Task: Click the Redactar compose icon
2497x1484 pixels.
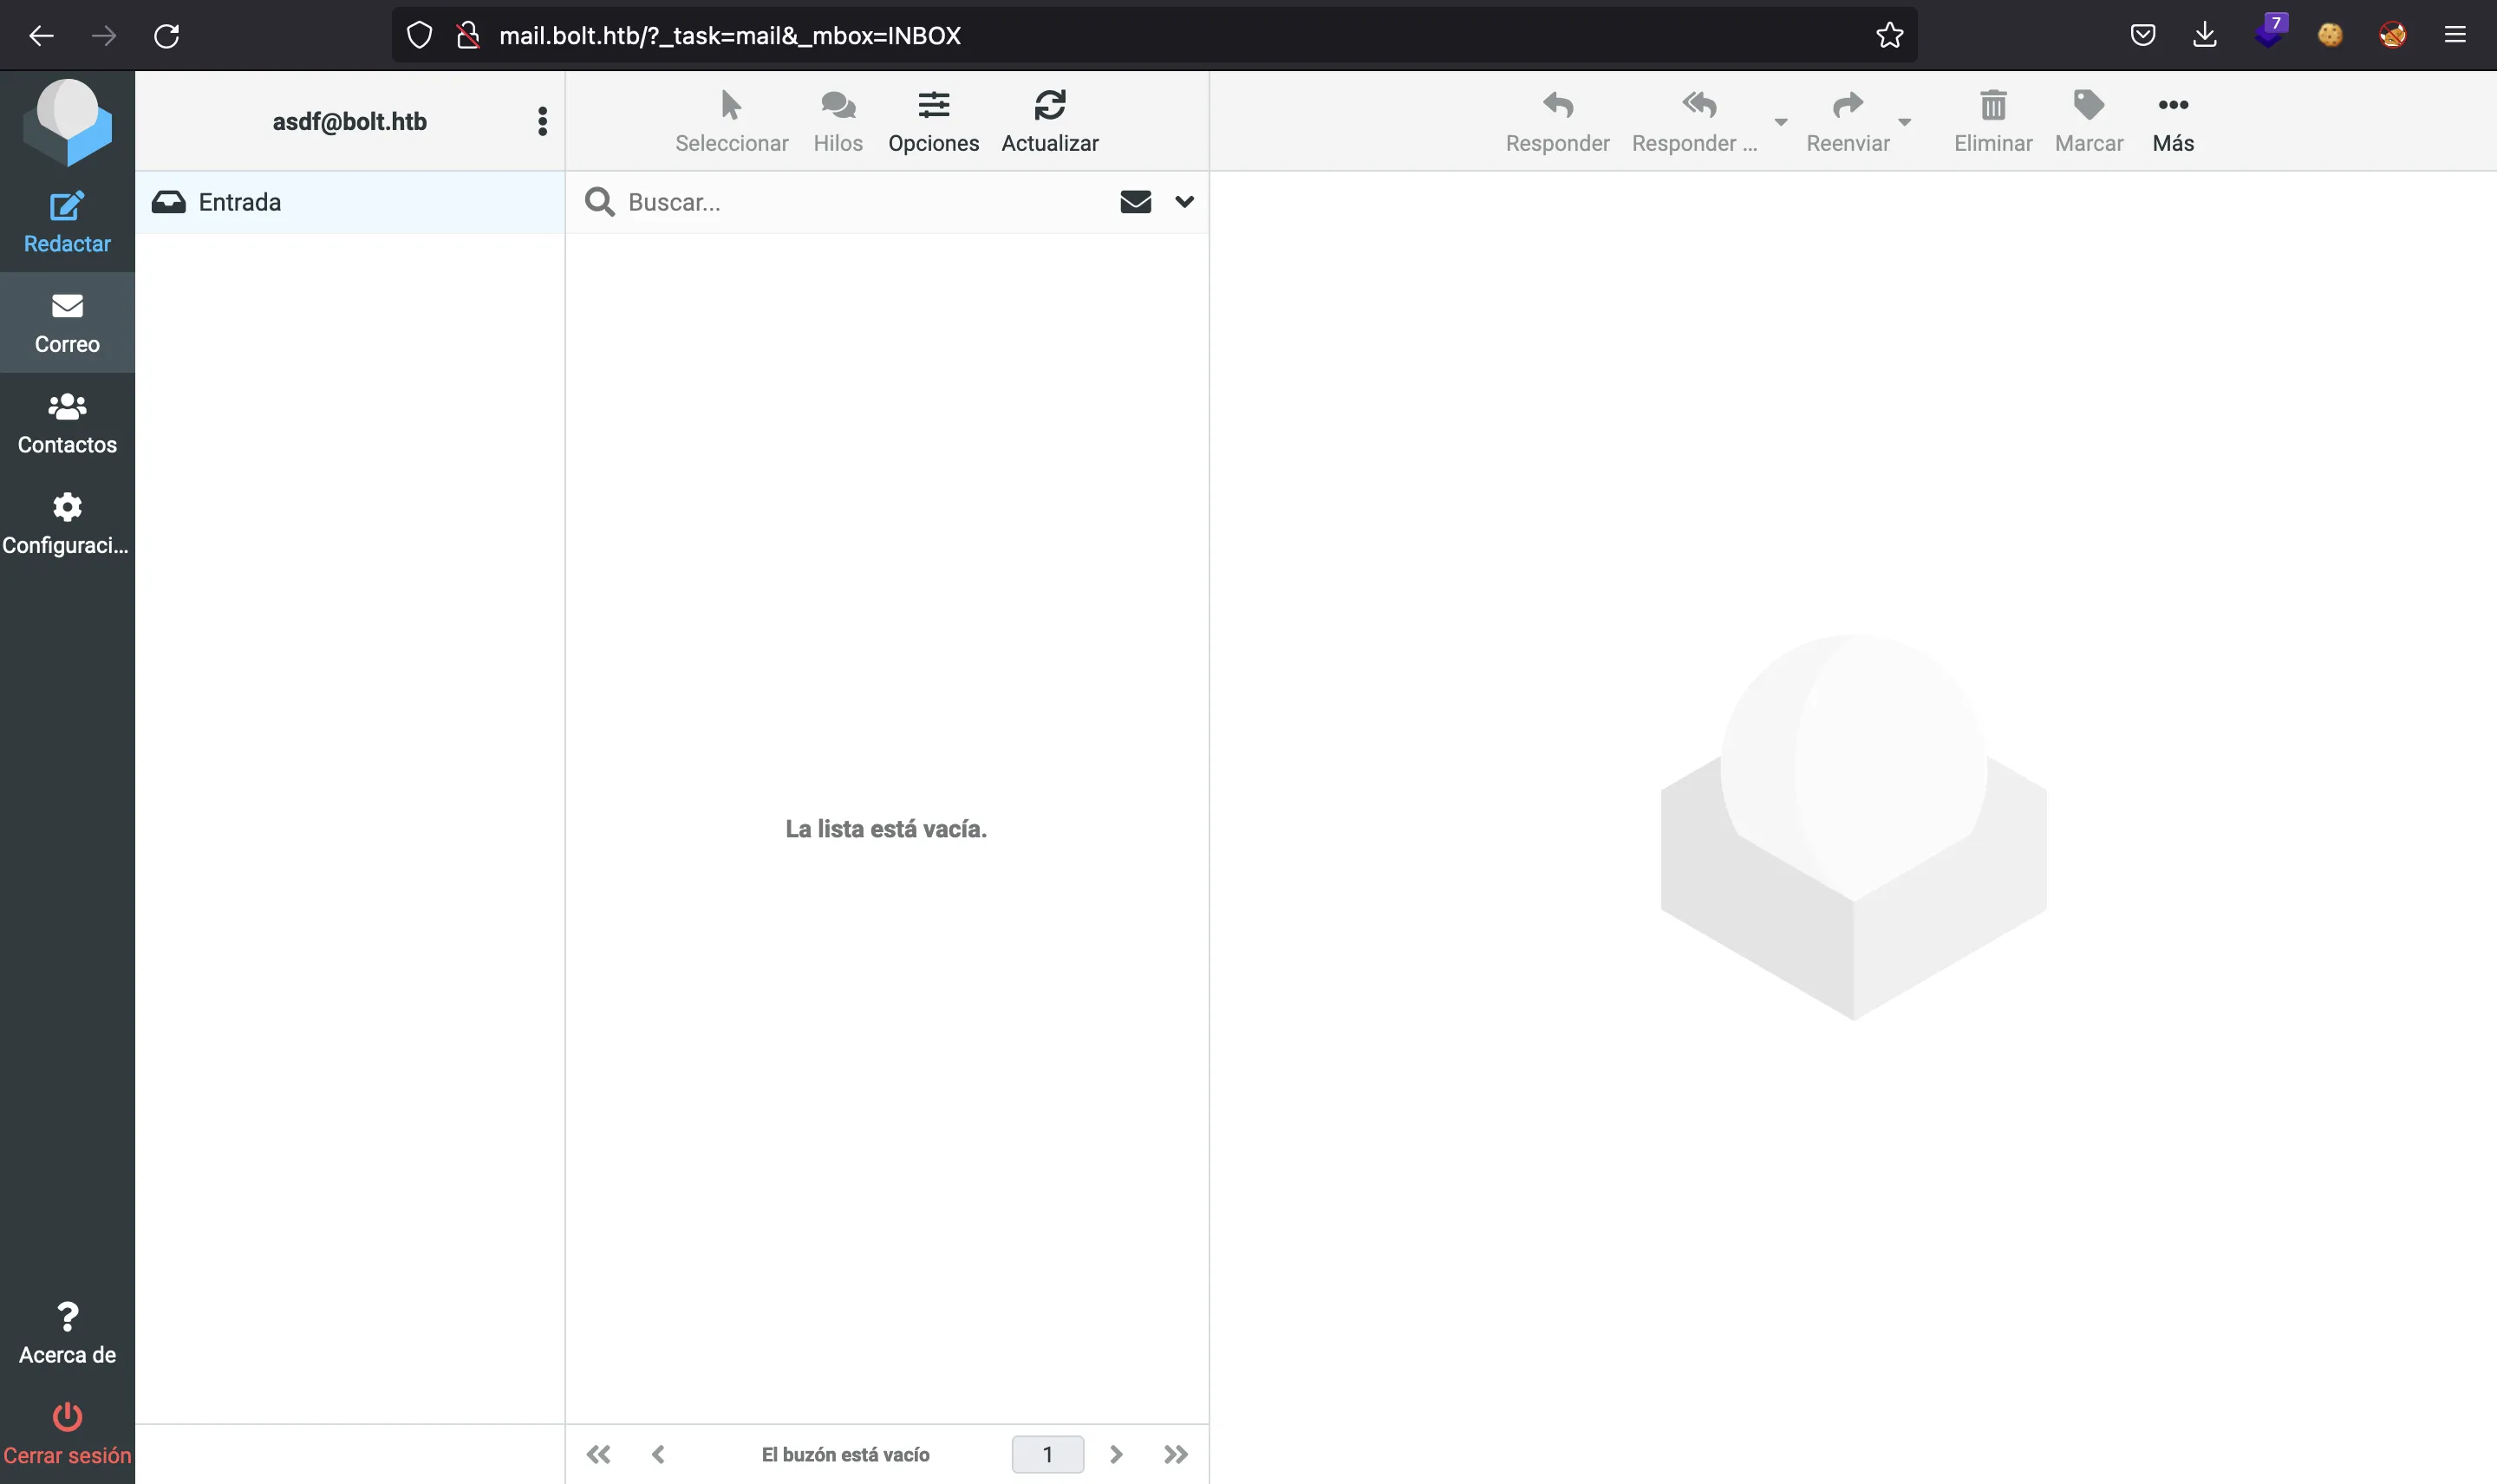Action: pos(67,207)
